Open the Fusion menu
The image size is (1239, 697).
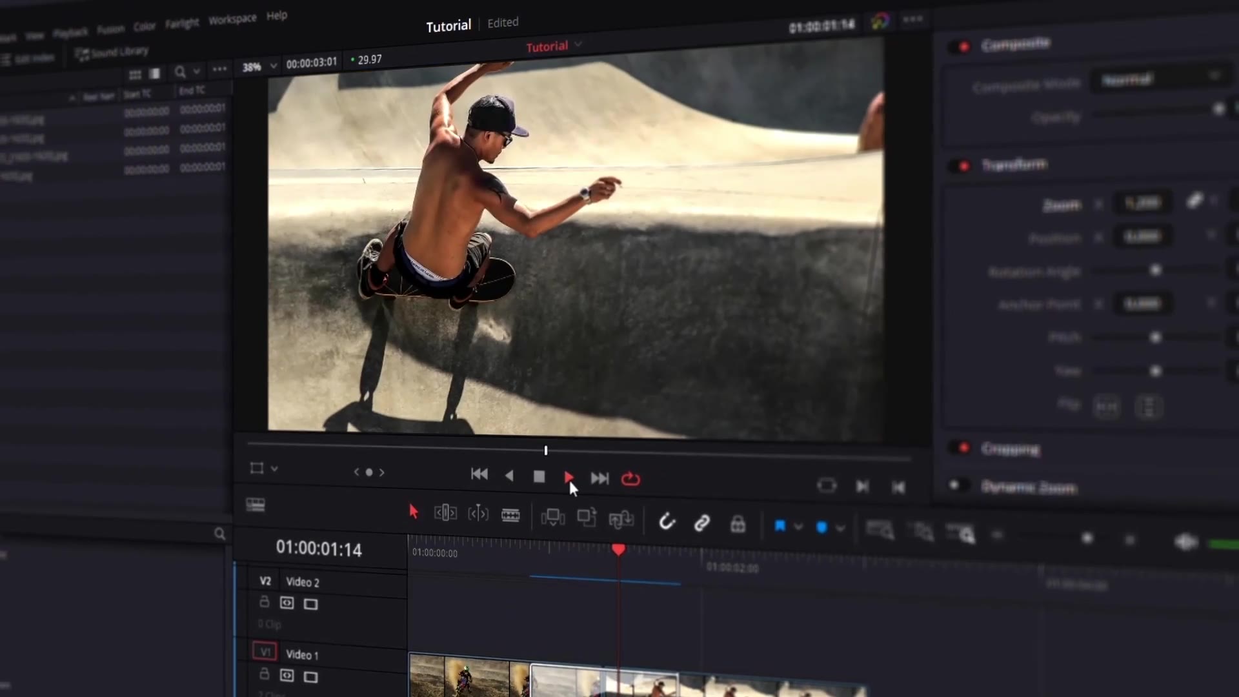(x=110, y=29)
